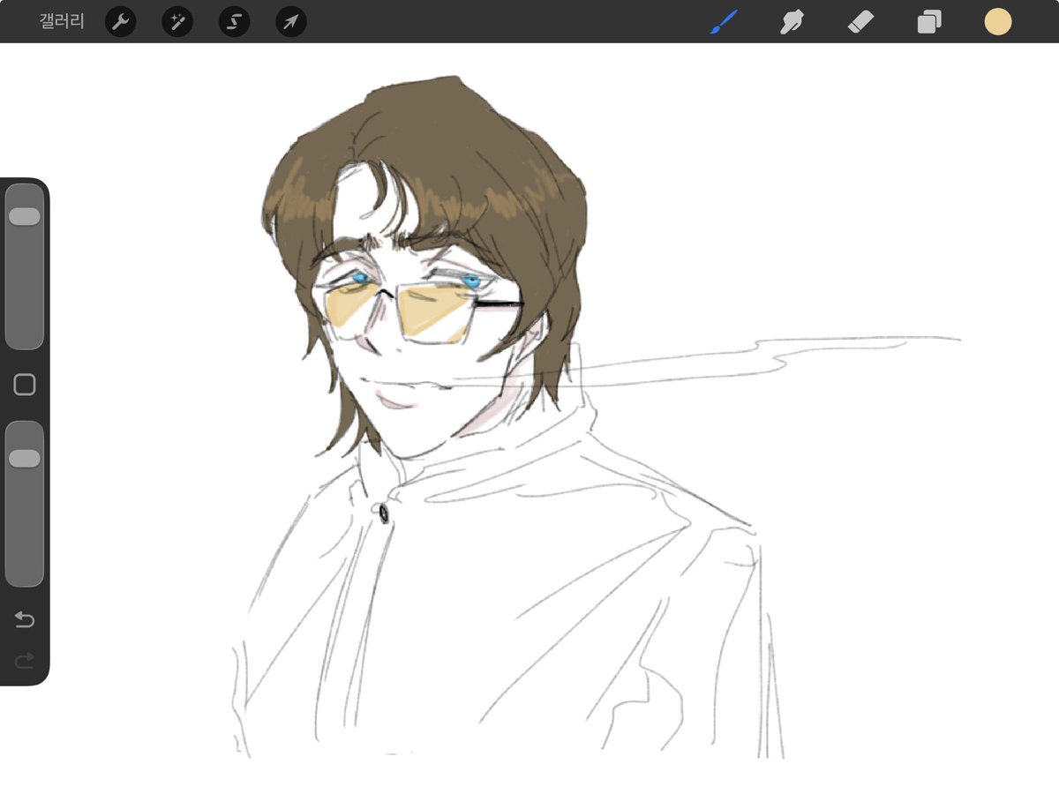The width and height of the screenshot is (1059, 794).
Task: Click the brush size slider
Action: [x=25, y=266]
